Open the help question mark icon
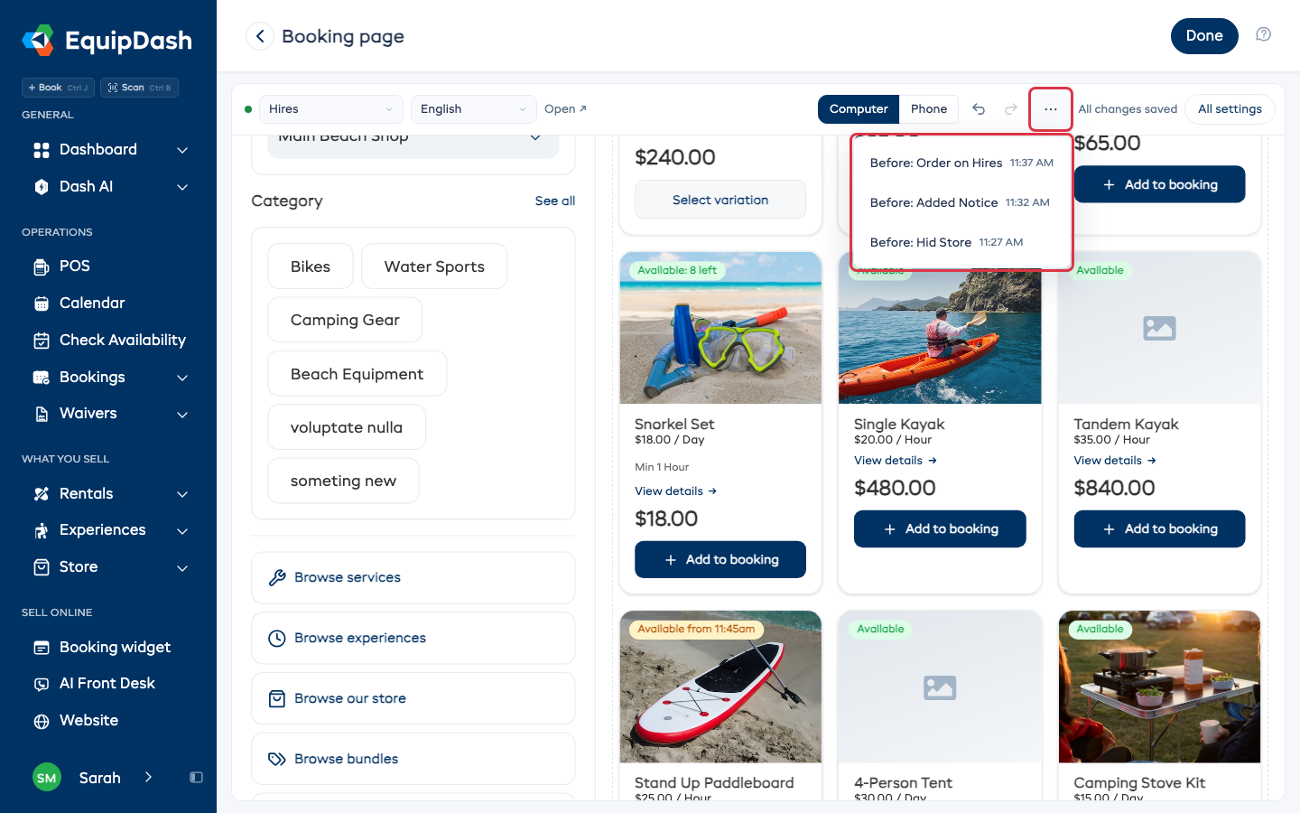The height and width of the screenshot is (813, 1300). pyautogui.click(x=1263, y=35)
